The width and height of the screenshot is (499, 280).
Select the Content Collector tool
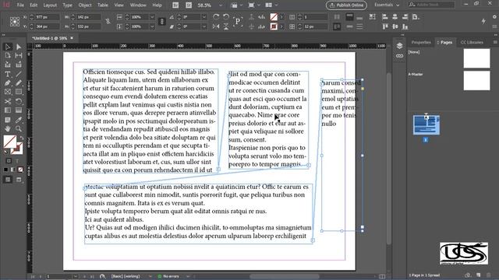click(x=8, y=65)
